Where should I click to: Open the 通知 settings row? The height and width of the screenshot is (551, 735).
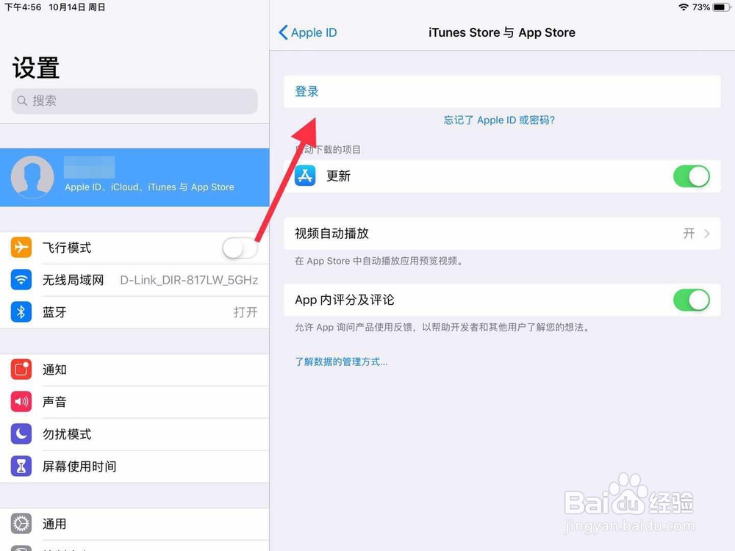(x=135, y=370)
